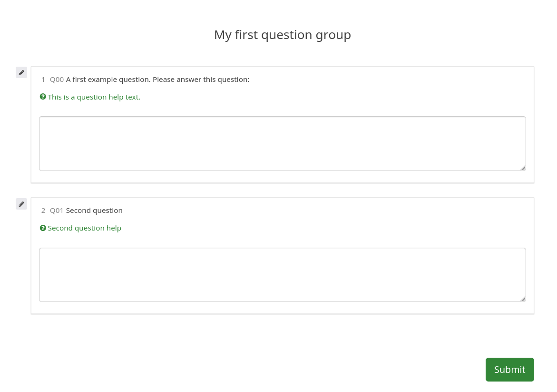Image resolution: width=557 pixels, height=392 pixels.
Task: Click question number 2 before Q01
Action: [43, 211]
